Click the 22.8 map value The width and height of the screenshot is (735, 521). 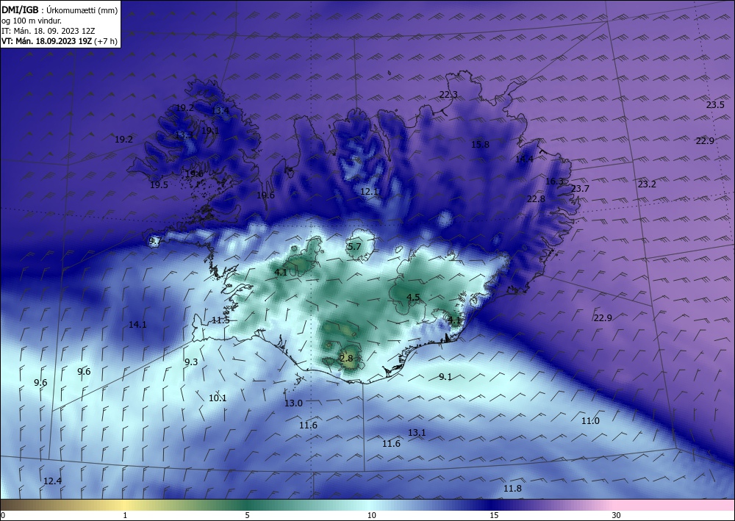click(536, 199)
